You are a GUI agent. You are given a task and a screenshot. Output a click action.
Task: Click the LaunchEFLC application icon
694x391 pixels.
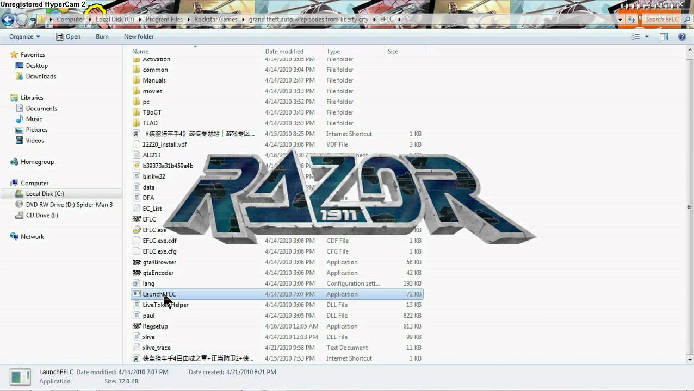pyautogui.click(x=137, y=294)
